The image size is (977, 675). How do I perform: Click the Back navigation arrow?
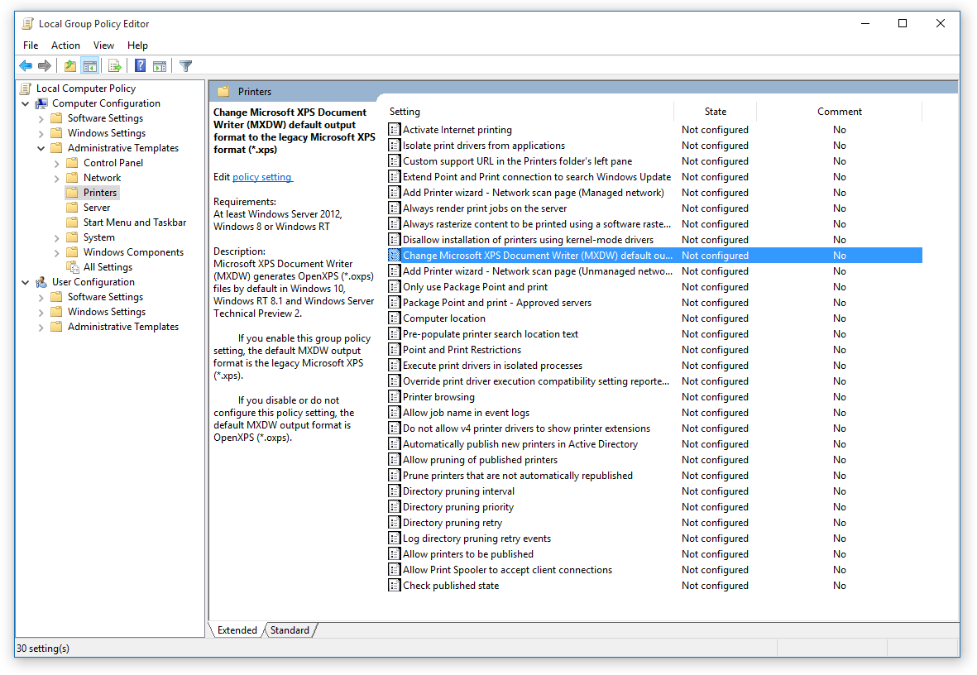[26, 65]
